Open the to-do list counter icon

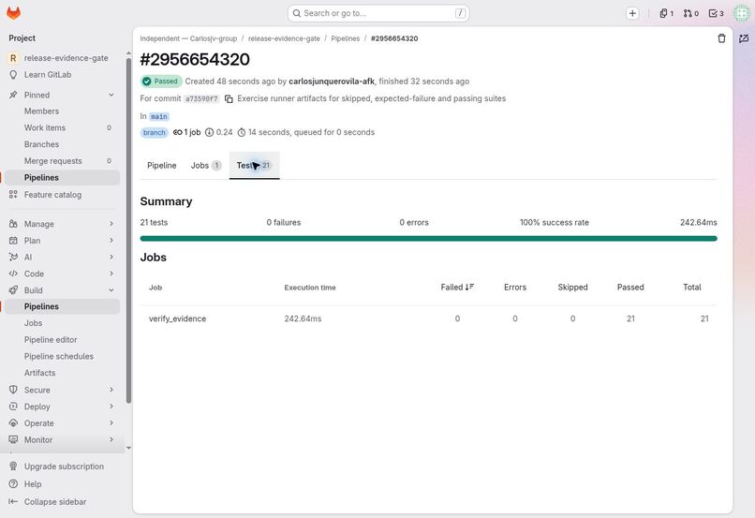[x=716, y=13]
